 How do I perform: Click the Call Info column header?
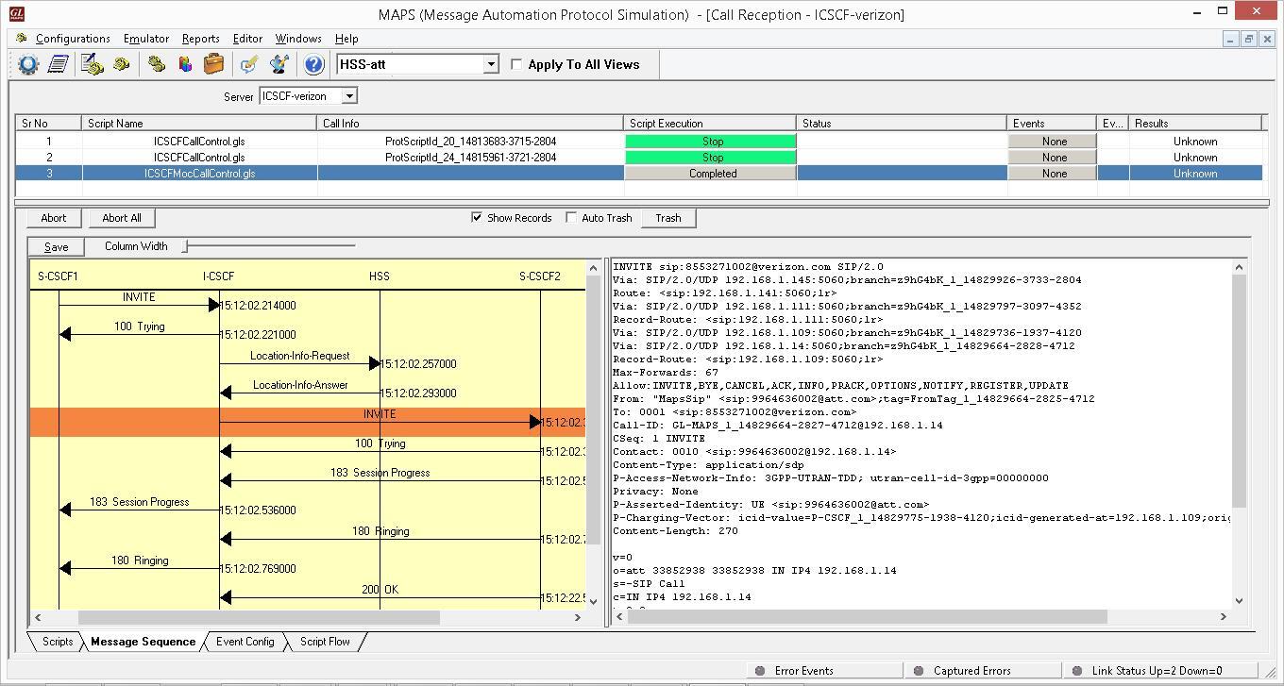pos(470,124)
